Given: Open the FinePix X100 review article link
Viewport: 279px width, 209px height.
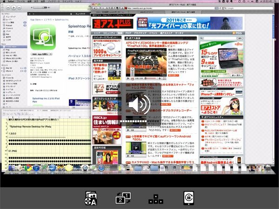Looking at the screenshot, I should [157, 44].
